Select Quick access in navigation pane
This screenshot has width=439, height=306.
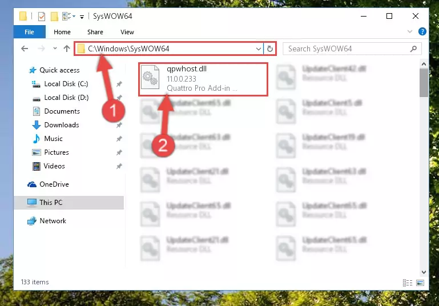(x=59, y=70)
